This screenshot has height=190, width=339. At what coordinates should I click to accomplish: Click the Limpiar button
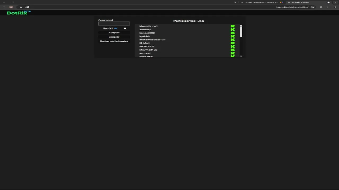point(114,37)
